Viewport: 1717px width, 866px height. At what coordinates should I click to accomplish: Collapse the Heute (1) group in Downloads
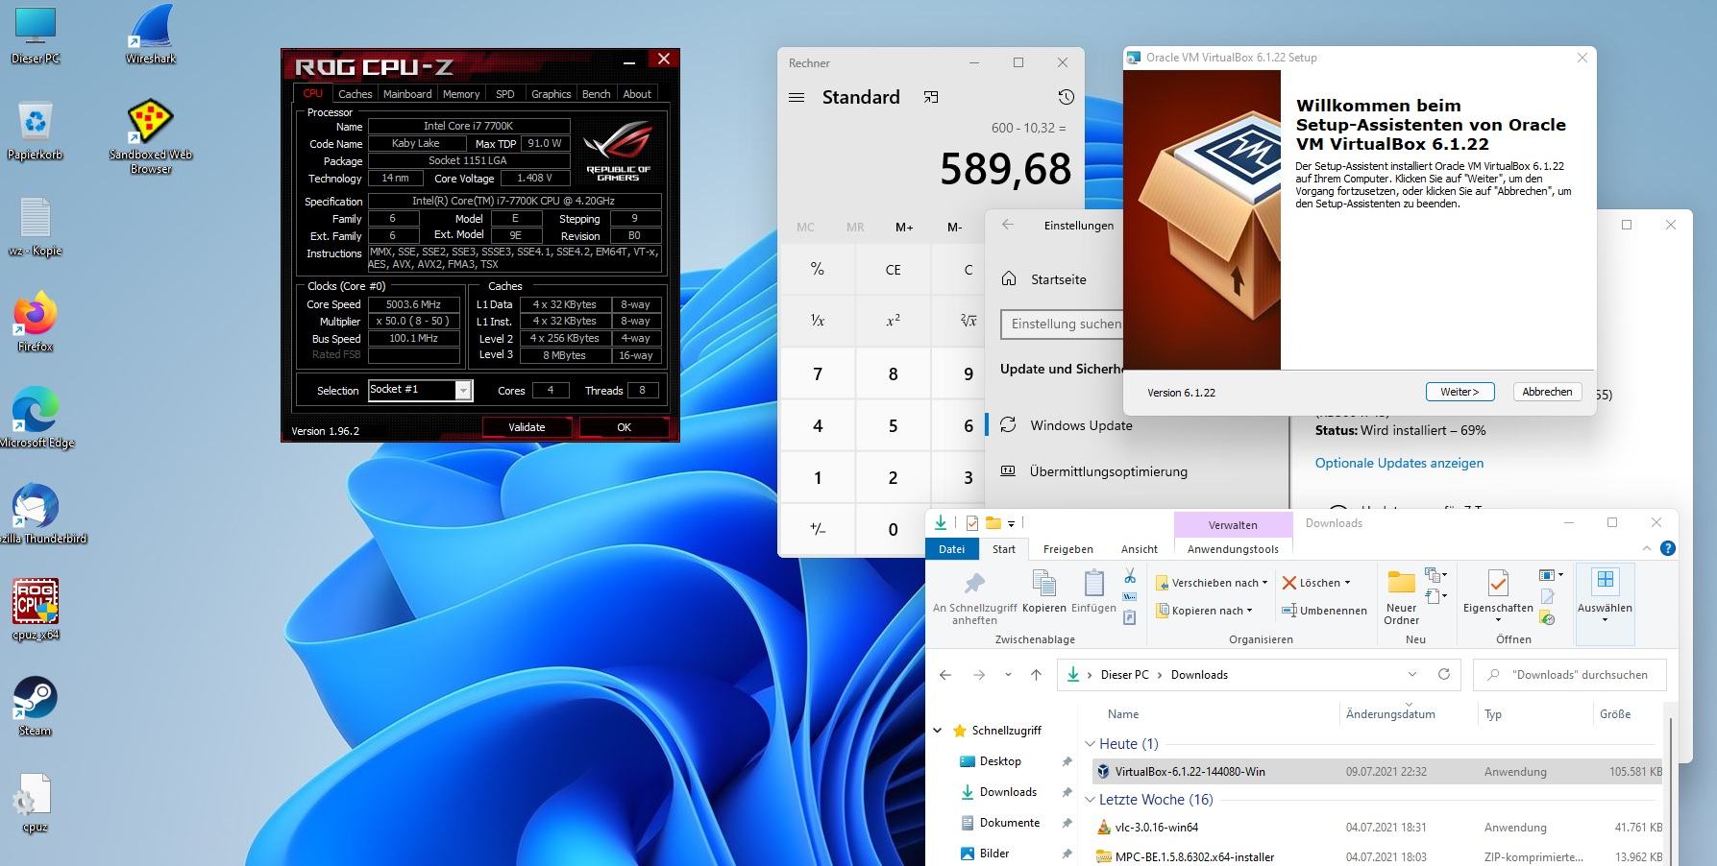pos(1091,744)
